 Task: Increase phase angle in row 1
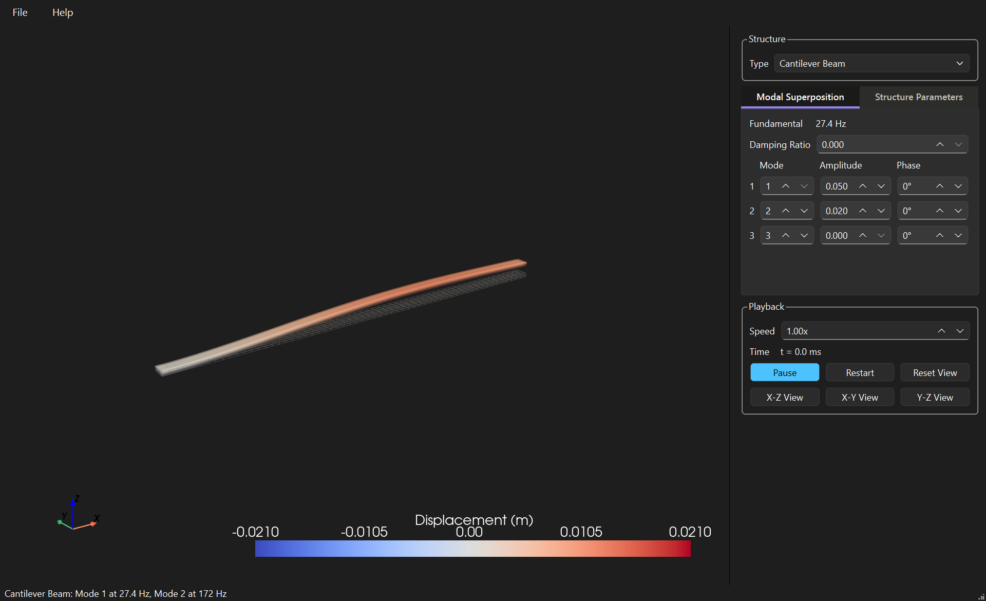tap(940, 186)
